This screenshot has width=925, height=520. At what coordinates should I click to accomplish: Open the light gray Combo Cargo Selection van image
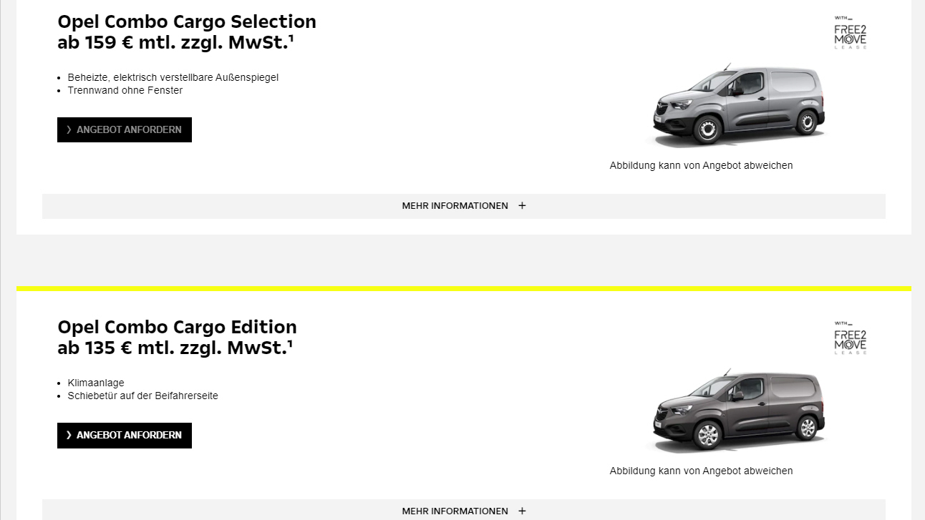coord(738,105)
